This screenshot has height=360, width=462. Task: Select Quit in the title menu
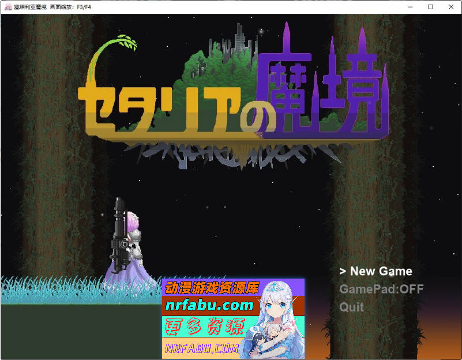pos(352,307)
